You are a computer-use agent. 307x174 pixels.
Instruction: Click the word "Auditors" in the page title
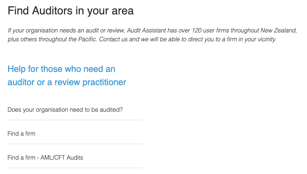pos(52,11)
